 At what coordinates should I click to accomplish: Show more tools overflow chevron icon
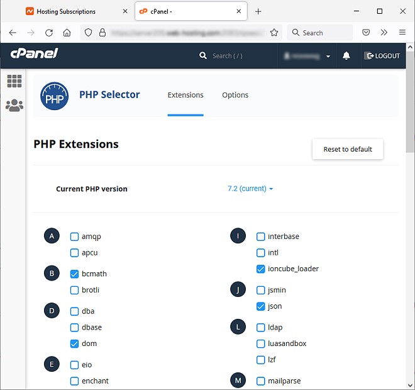point(384,32)
